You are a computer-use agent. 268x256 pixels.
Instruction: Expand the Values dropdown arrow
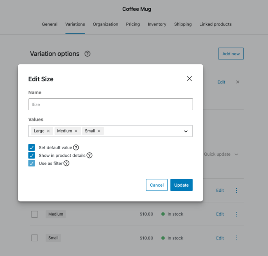[185, 131]
